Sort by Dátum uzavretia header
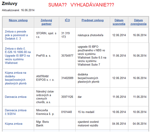Image resolution: width=151 pixels, height=132 pixels. [x=119, y=22]
